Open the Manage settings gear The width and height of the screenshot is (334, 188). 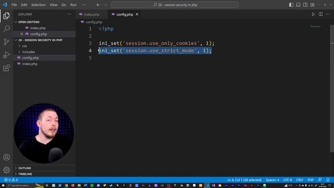tap(6, 170)
